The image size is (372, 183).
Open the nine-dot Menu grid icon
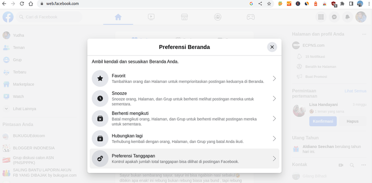click(321, 17)
